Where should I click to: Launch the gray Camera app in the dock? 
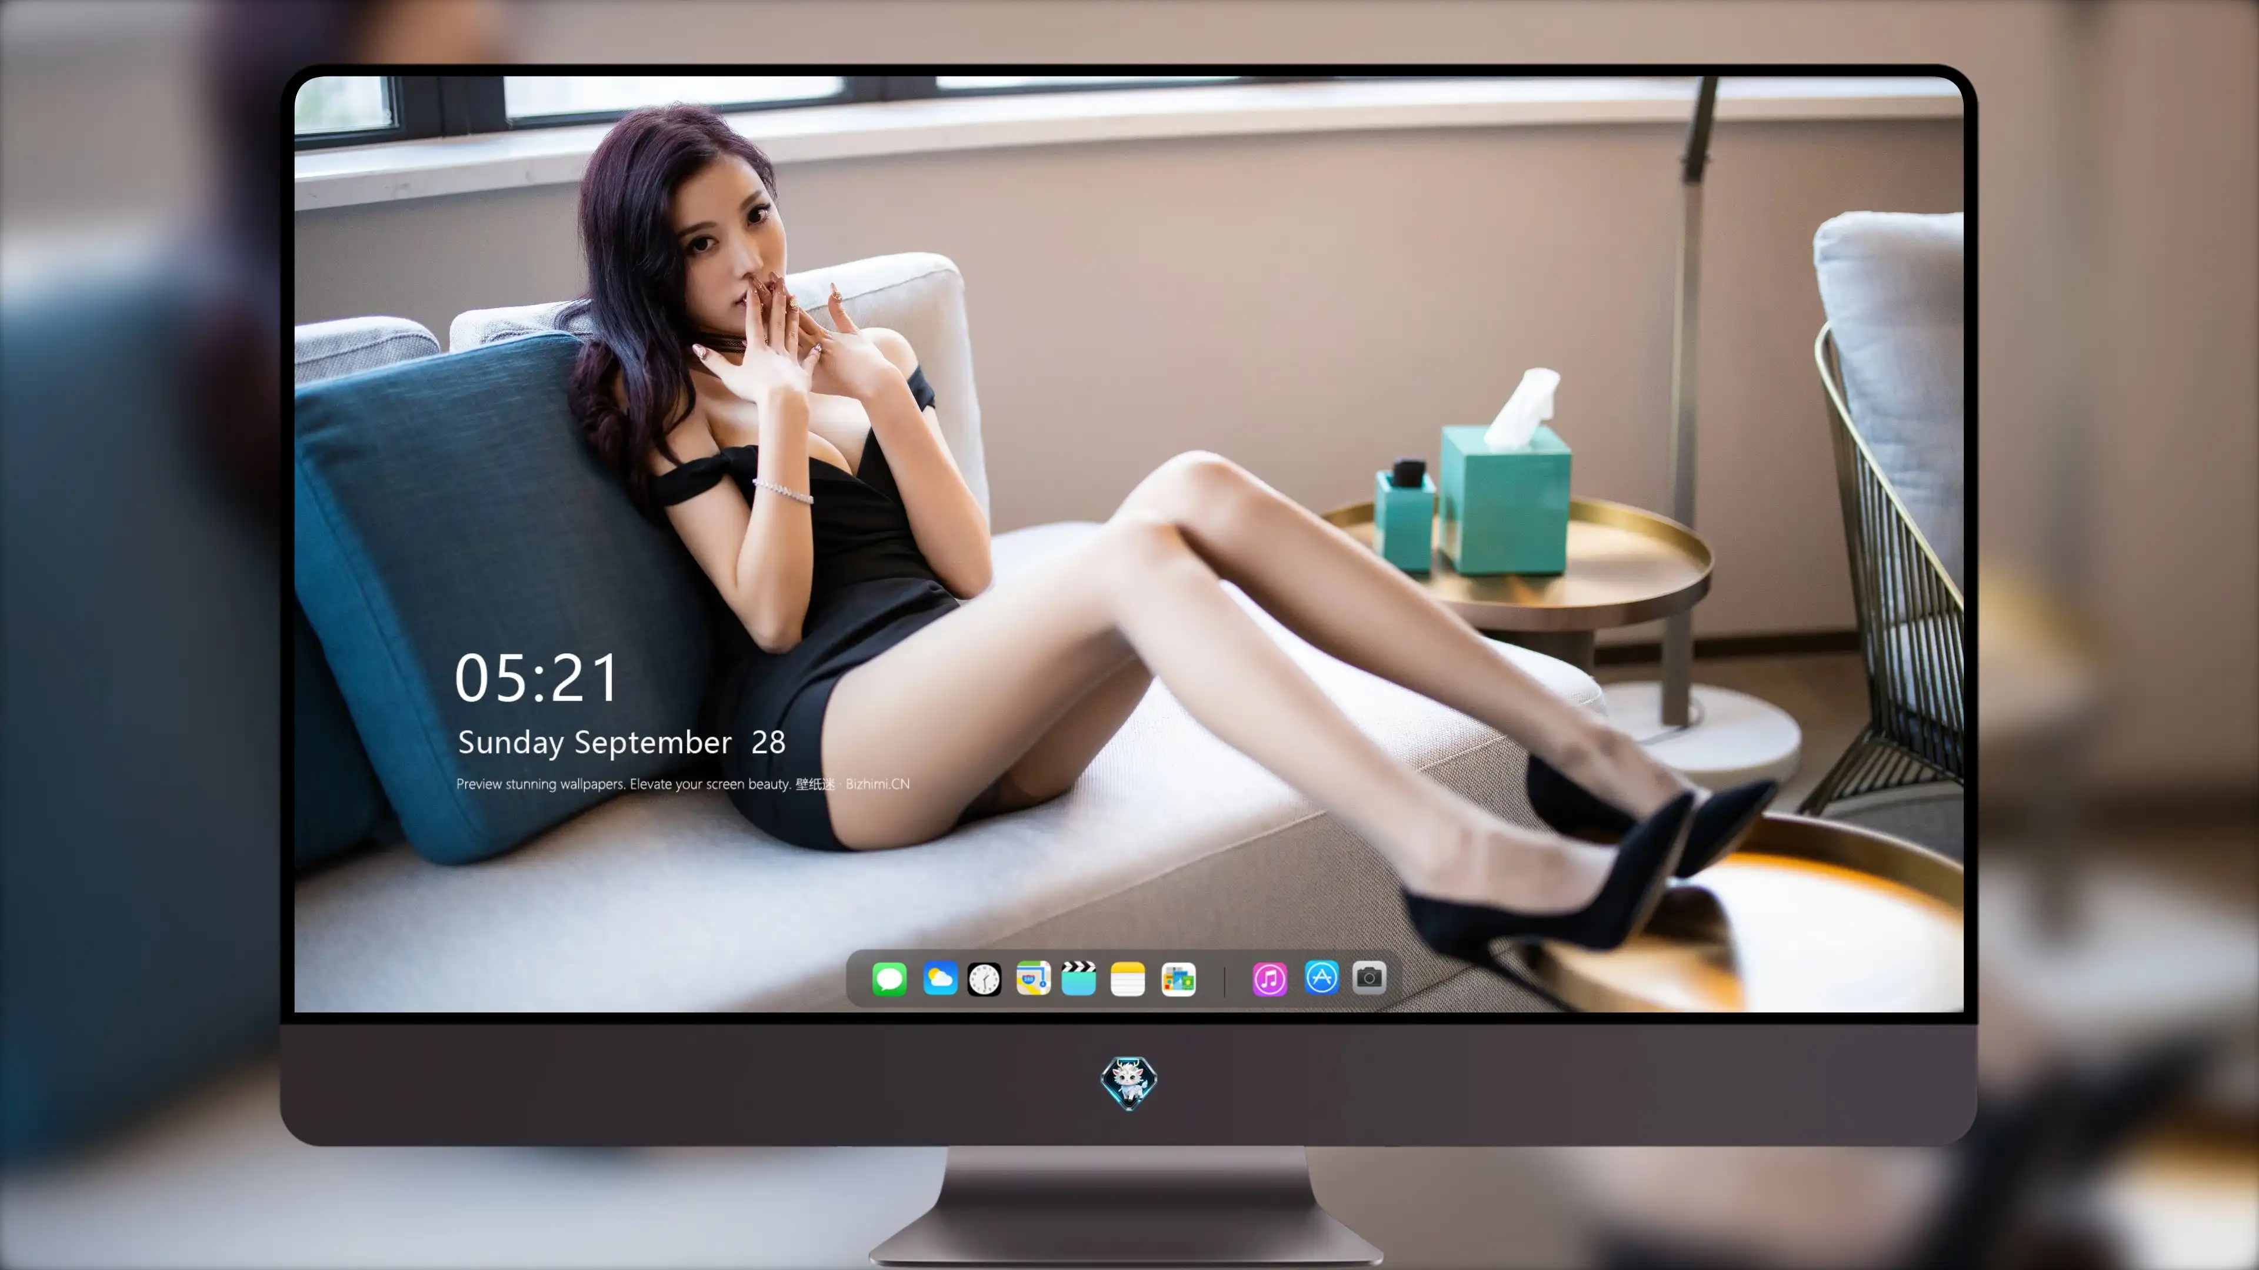[1369, 977]
